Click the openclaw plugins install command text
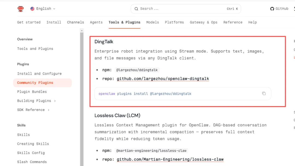The width and height of the screenshot is (295, 166). [145, 94]
